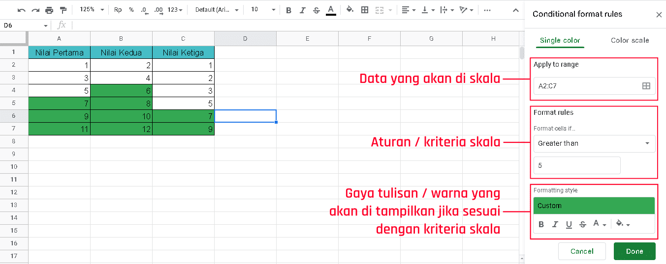Image resolution: width=666 pixels, height=264 pixels.
Task: Open text color in formatting style
Action: coord(599,224)
